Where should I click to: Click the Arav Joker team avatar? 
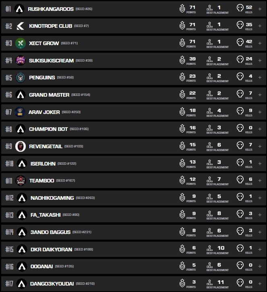click(20, 112)
